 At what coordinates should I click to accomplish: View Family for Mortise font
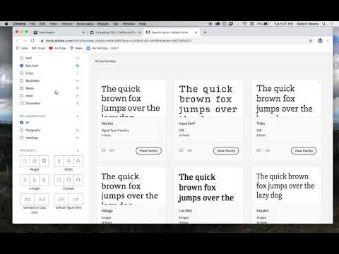click(x=148, y=151)
